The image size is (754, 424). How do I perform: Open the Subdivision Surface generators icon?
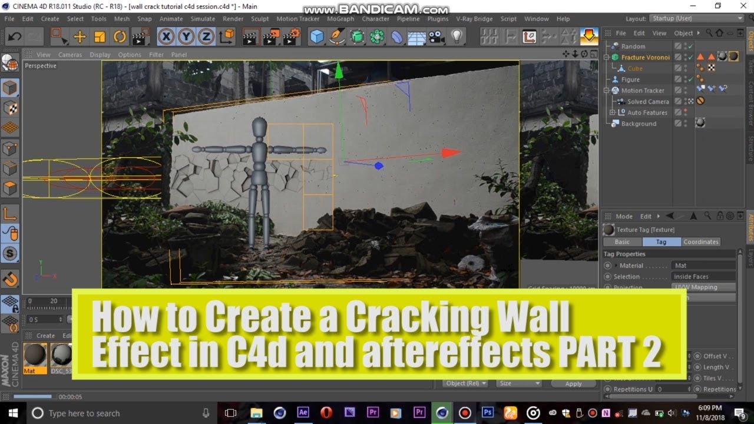357,37
